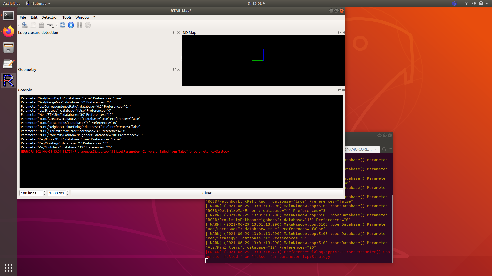
Task: Click the Stop toolbar button
Action: [88, 25]
